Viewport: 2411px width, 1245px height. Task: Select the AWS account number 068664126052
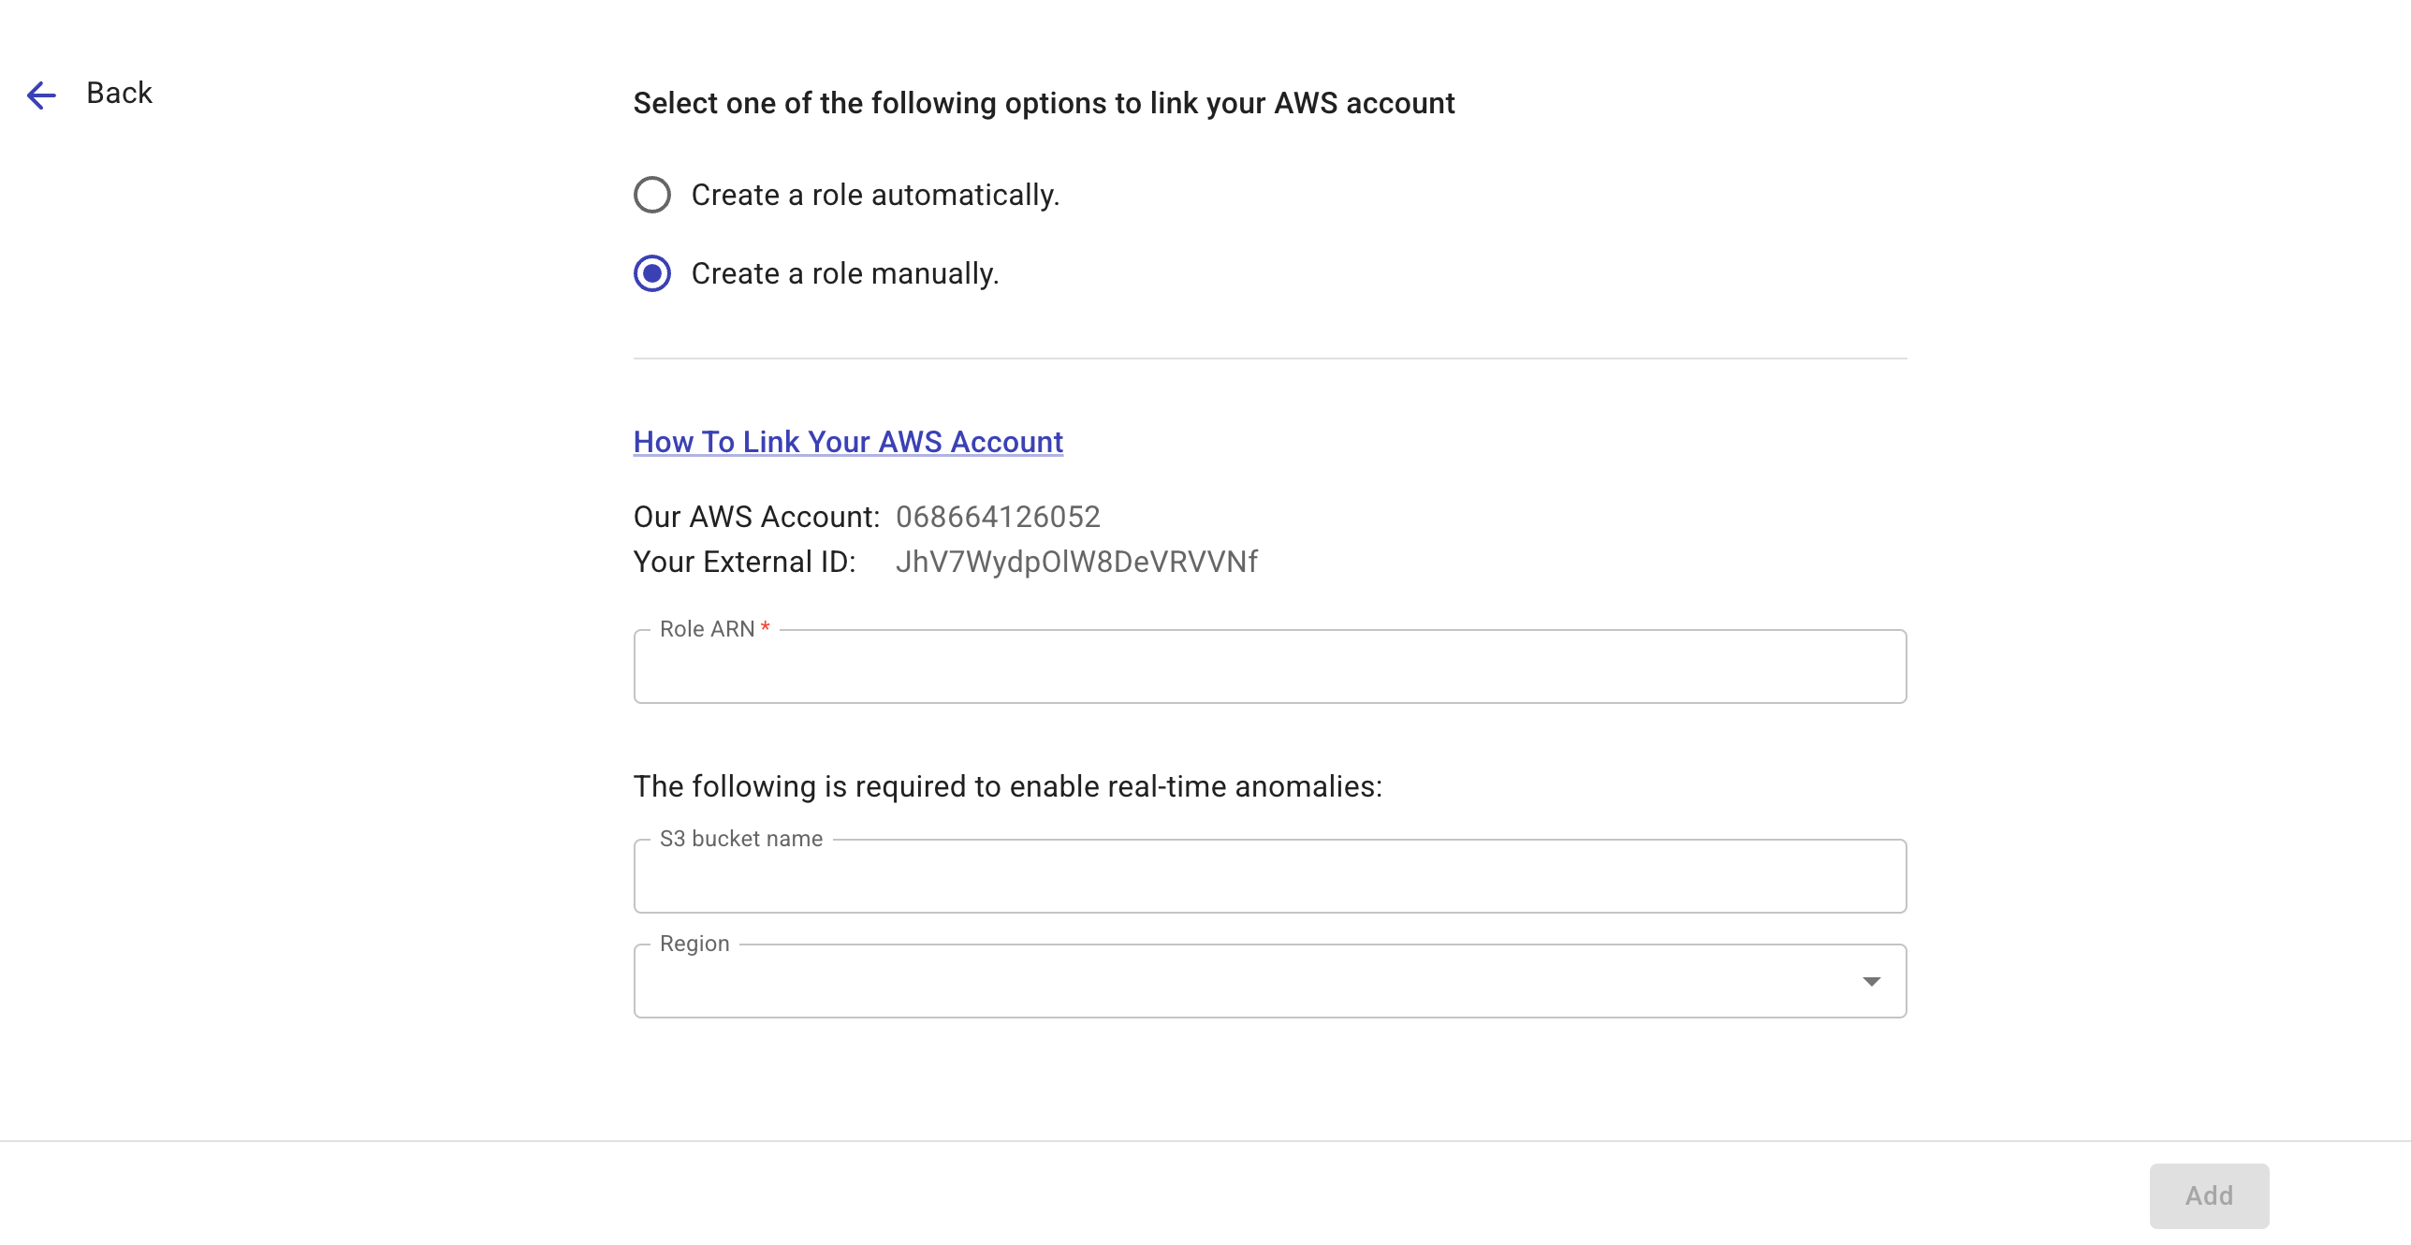click(998, 516)
